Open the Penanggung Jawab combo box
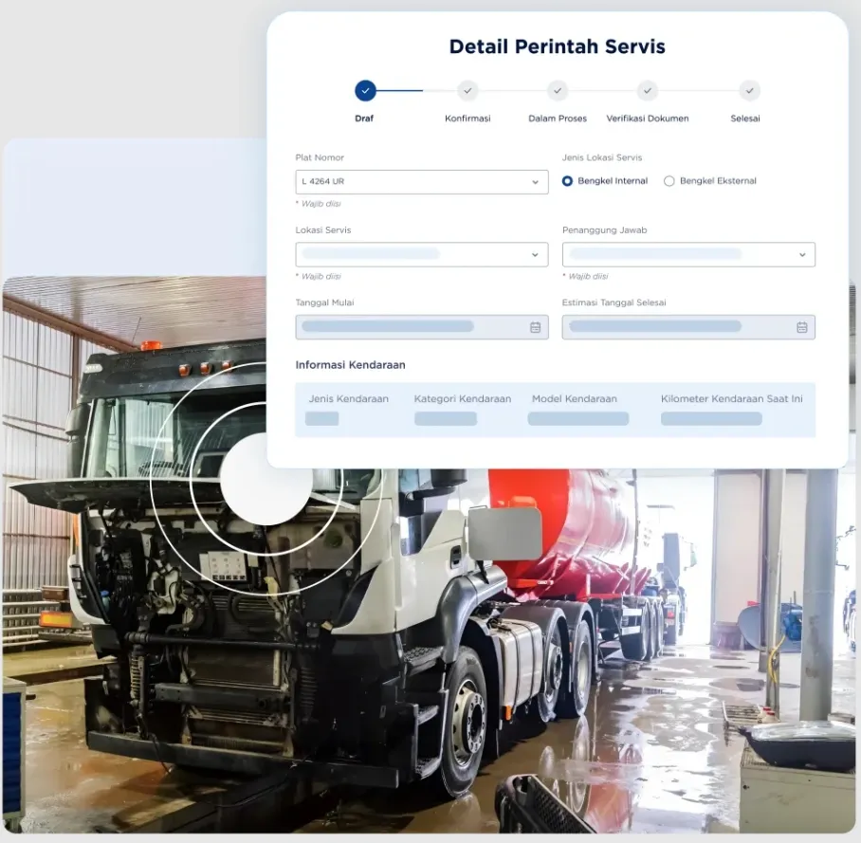 688,255
